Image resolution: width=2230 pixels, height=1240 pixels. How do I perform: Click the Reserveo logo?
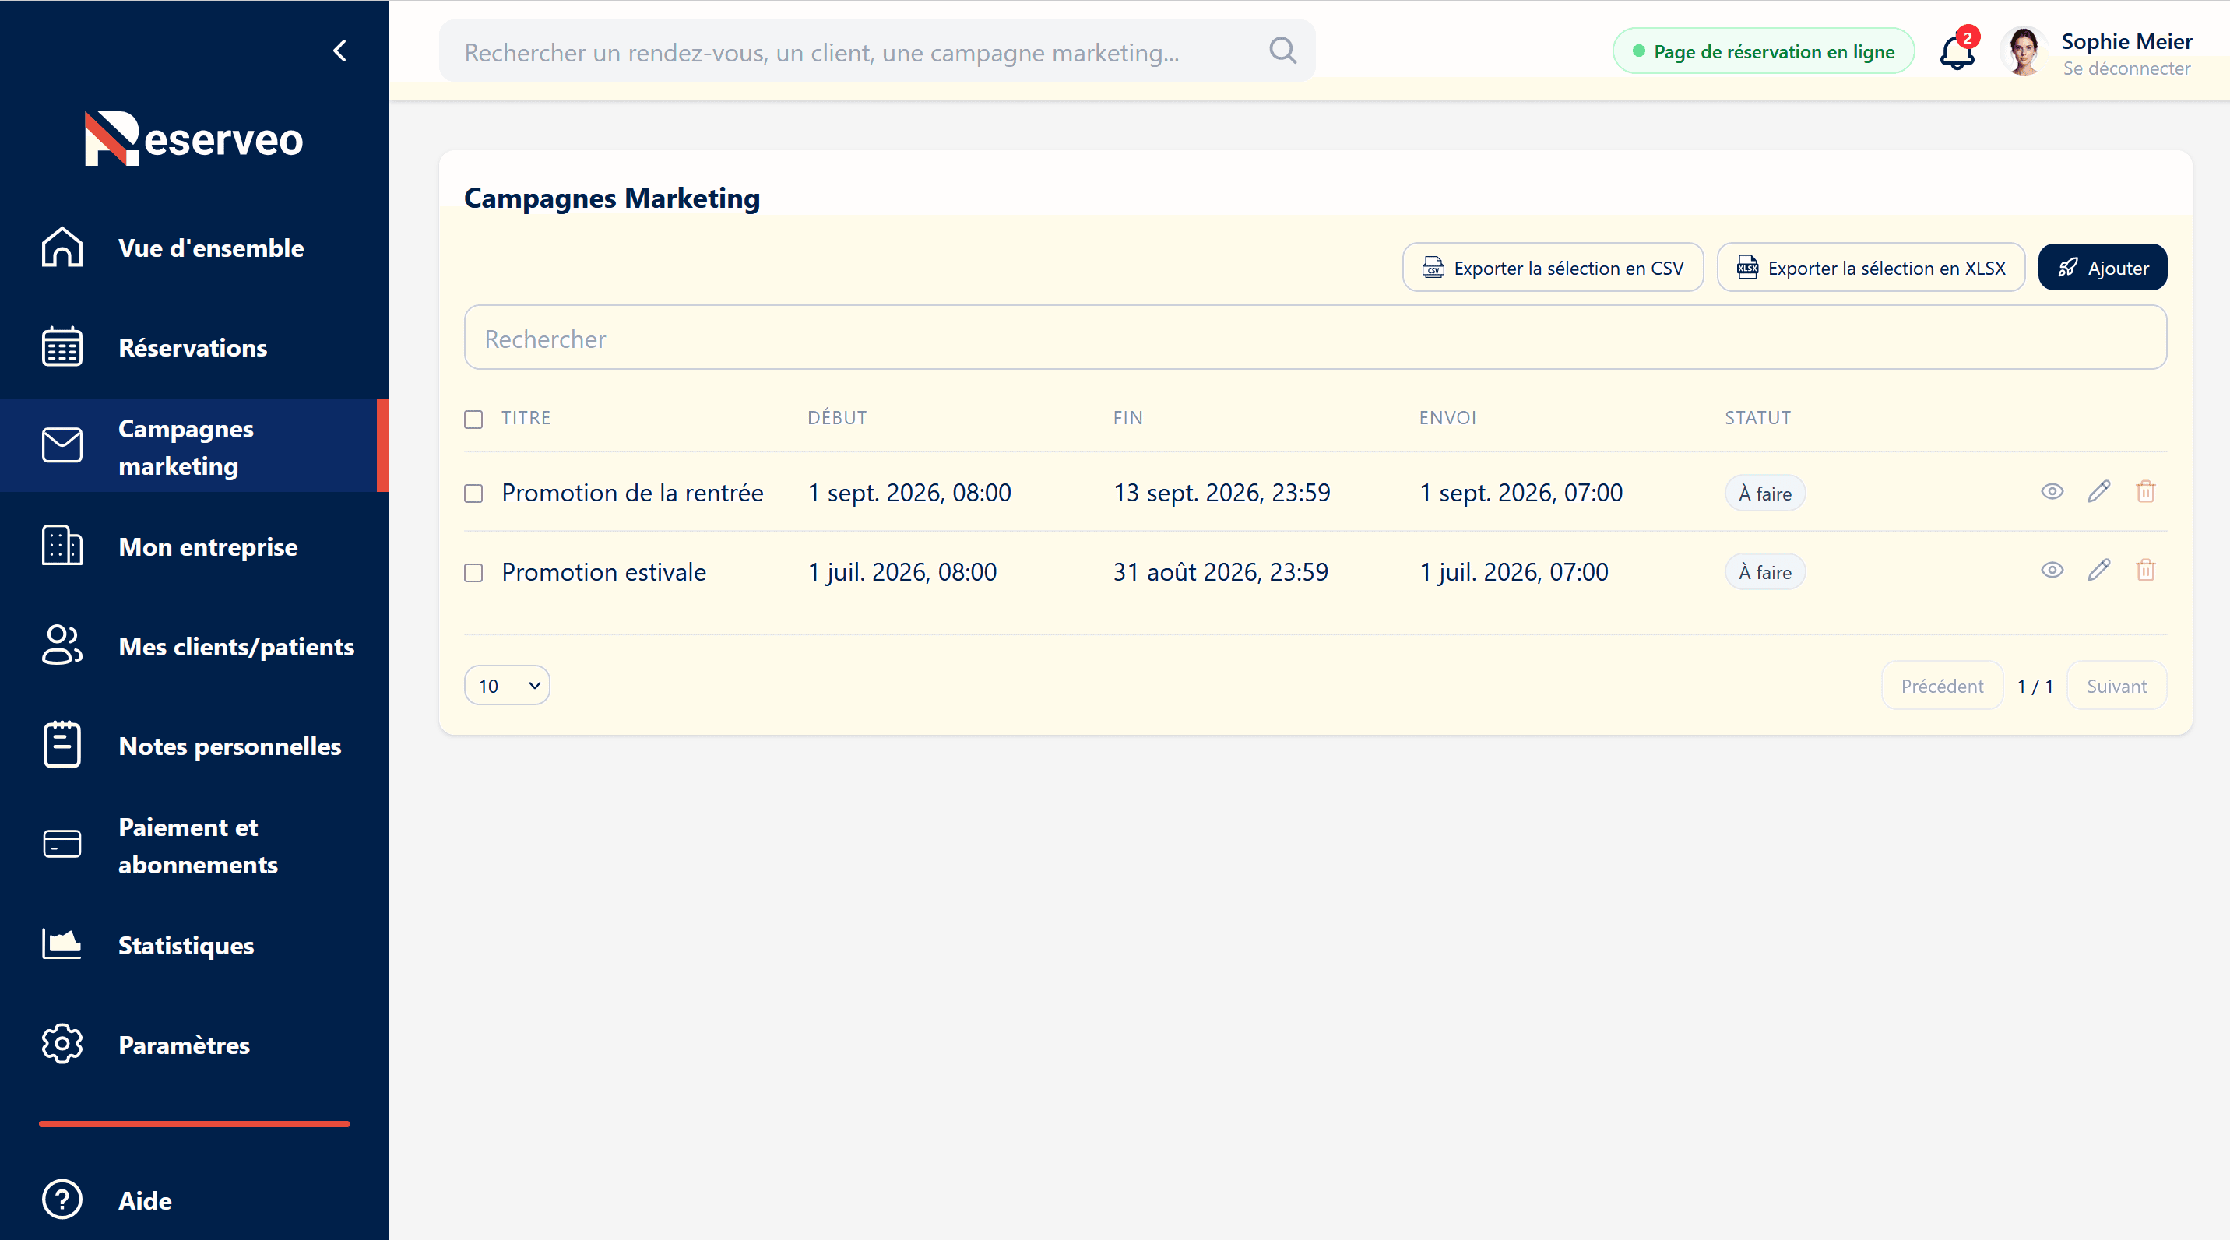click(194, 138)
